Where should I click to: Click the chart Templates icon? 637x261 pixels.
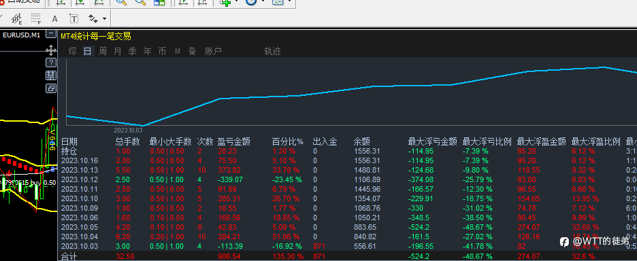(x=278, y=2)
